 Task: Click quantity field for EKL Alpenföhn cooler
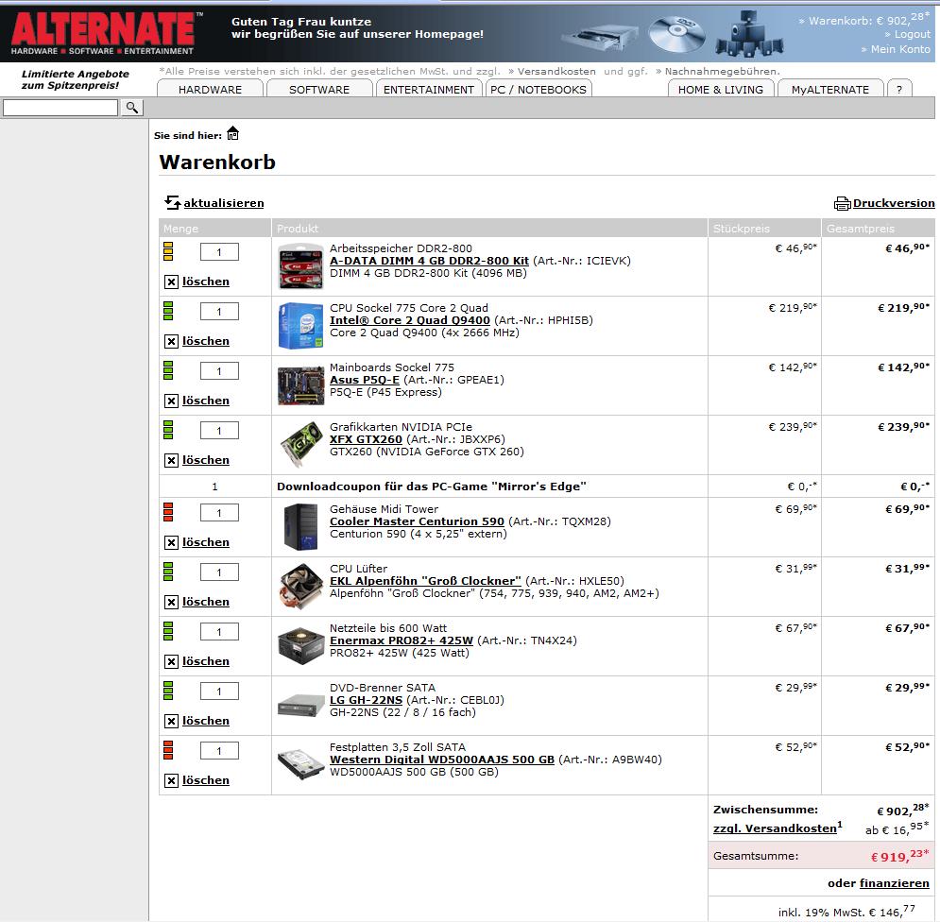pos(219,572)
